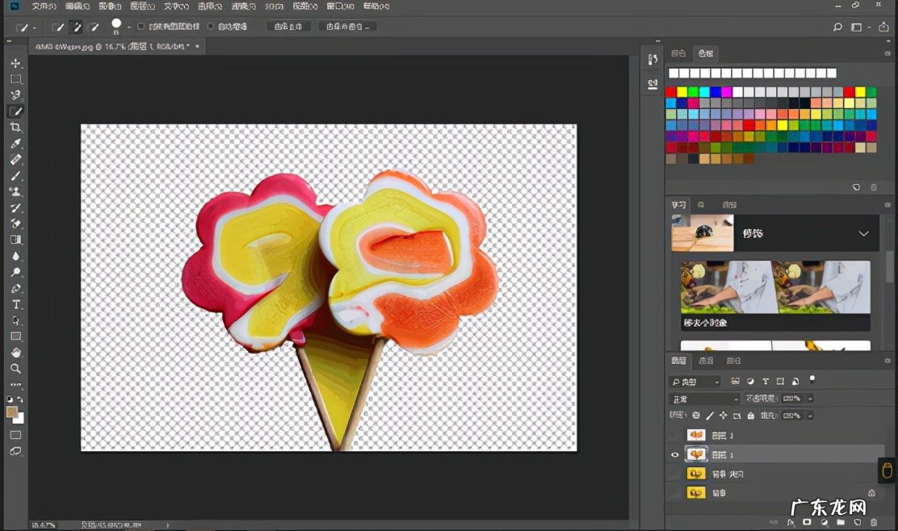Select the Rectangular Marquee tool
Viewport: 898px width, 531px height.
(x=15, y=79)
